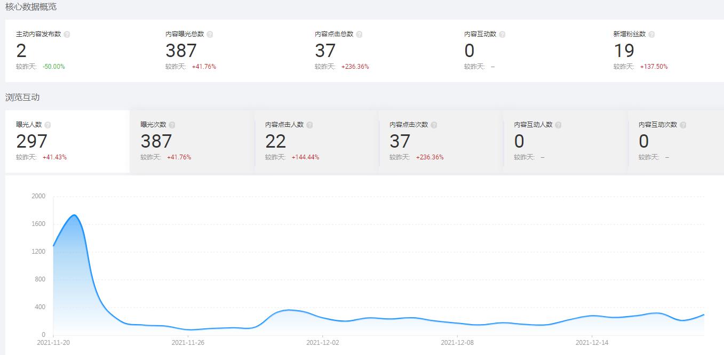Click question mark next to 内容互动次数
The height and width of the screenshot is (355, 724).
(683, 125)
